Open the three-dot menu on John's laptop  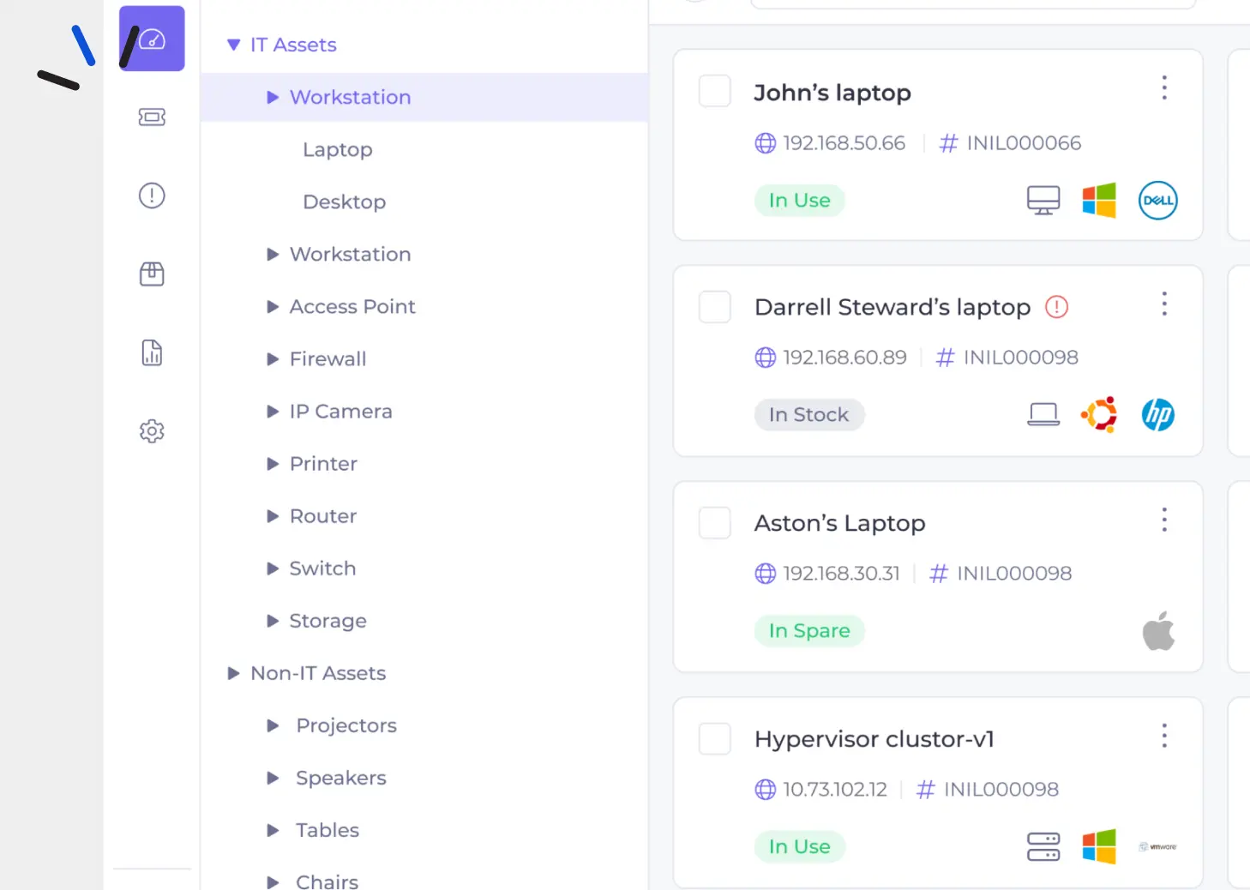[1164, 87]
